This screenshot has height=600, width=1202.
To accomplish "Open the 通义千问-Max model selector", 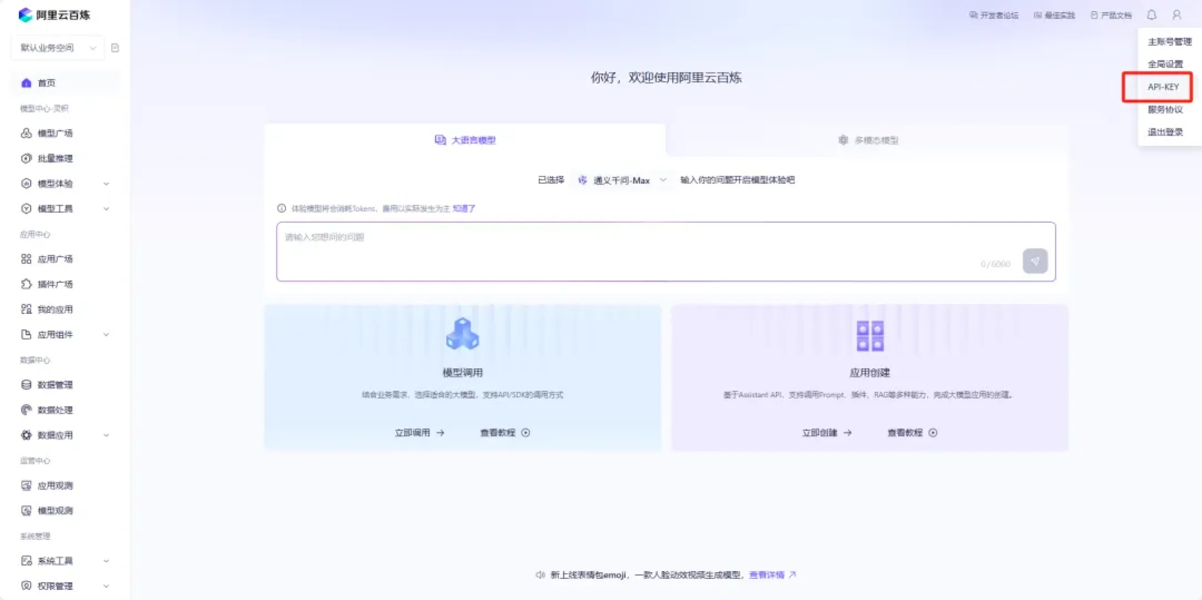I will coord(622,181).
